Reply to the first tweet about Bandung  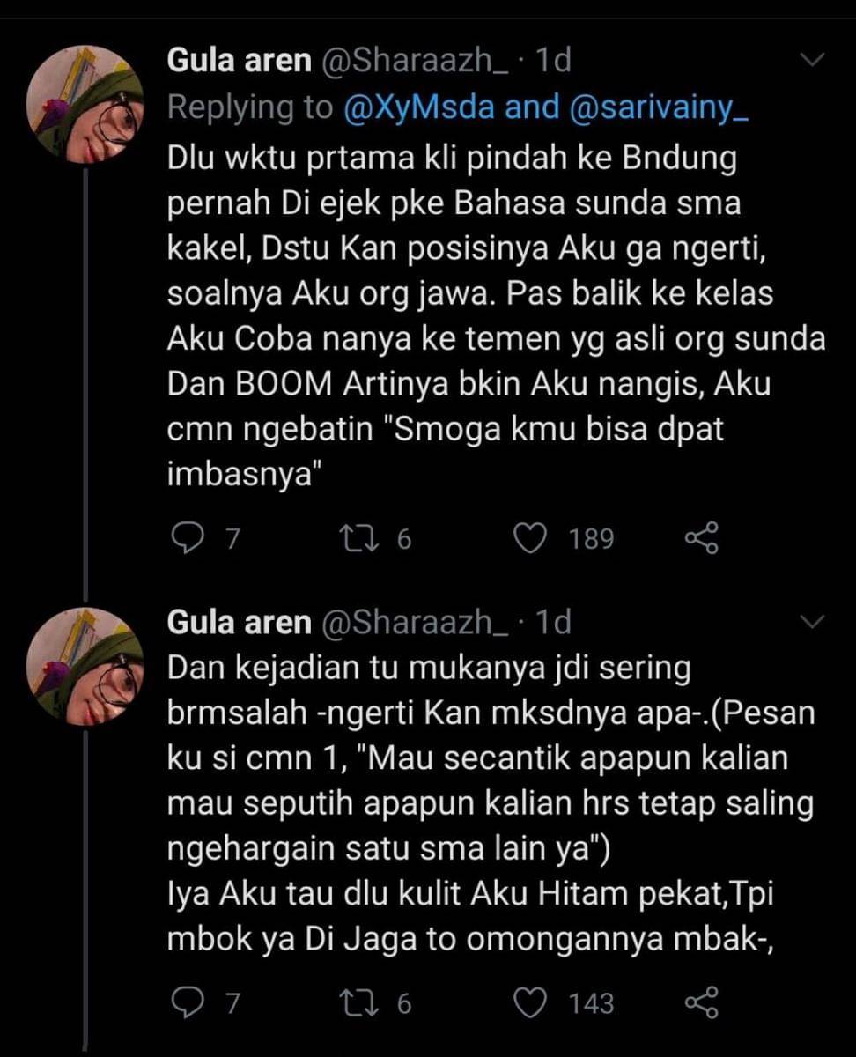(x=186, y=538)
